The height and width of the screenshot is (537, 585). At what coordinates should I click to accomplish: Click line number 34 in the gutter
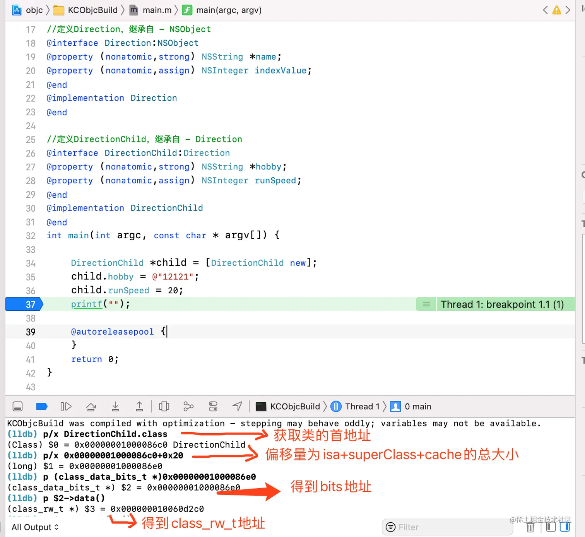point(31,263)
